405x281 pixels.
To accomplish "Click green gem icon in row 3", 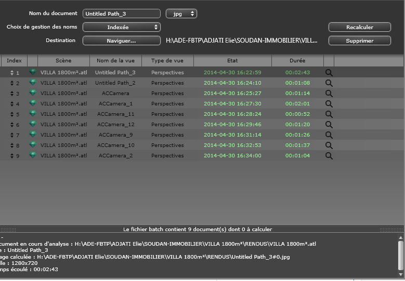I will pyautogui.click(x=33, y=92).
